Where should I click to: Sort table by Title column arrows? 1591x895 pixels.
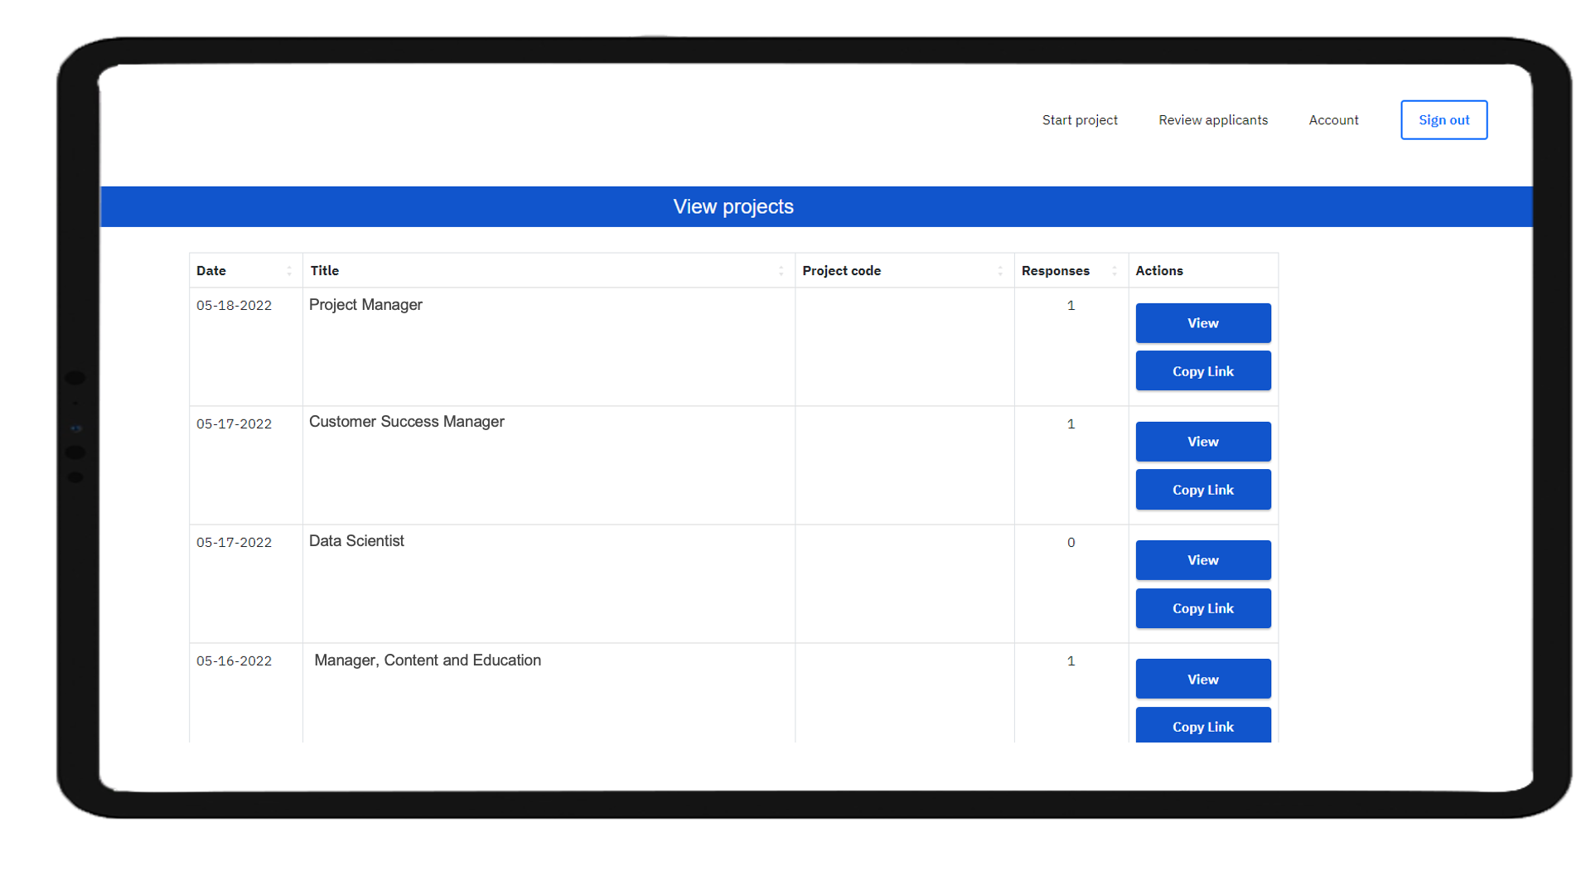tap(781, 271)
